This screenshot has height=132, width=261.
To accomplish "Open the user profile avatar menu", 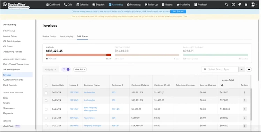I will point(253,5).
